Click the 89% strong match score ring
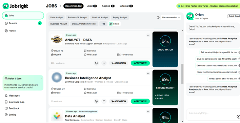The height and width of the screenshot is (123, 240). (165, 79)
